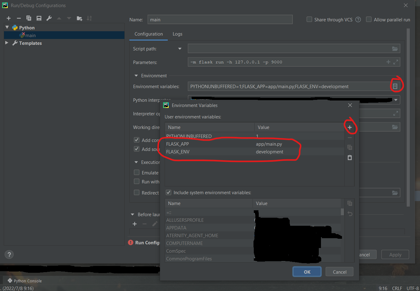Move configuration down in list
The width and height of the screenshot is (420, 291).
pos(69,18)
